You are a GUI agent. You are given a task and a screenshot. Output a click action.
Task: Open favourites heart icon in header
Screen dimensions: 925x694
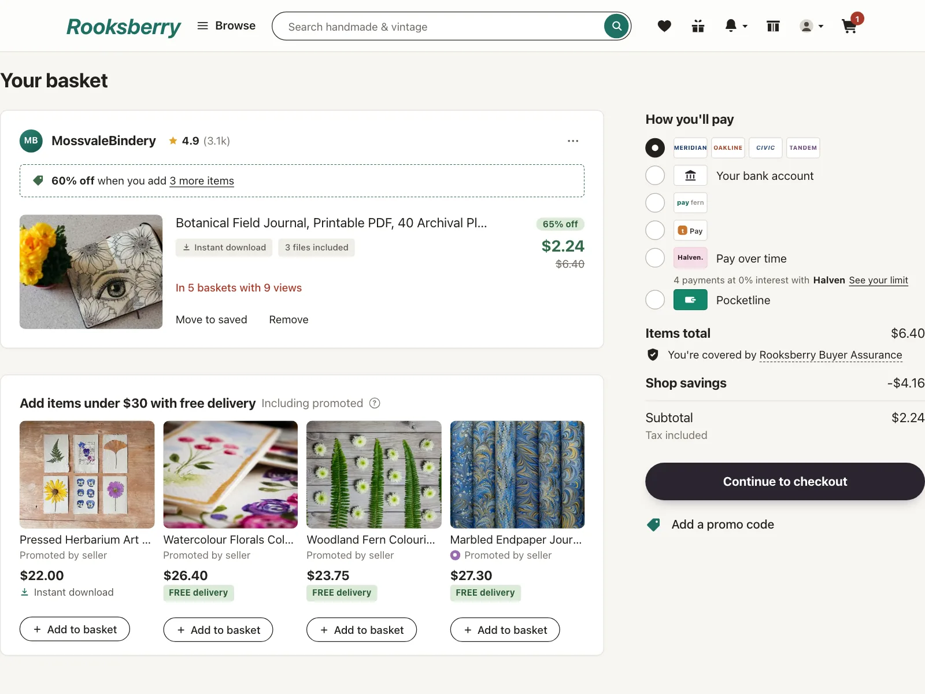click(x=664, y=26)
